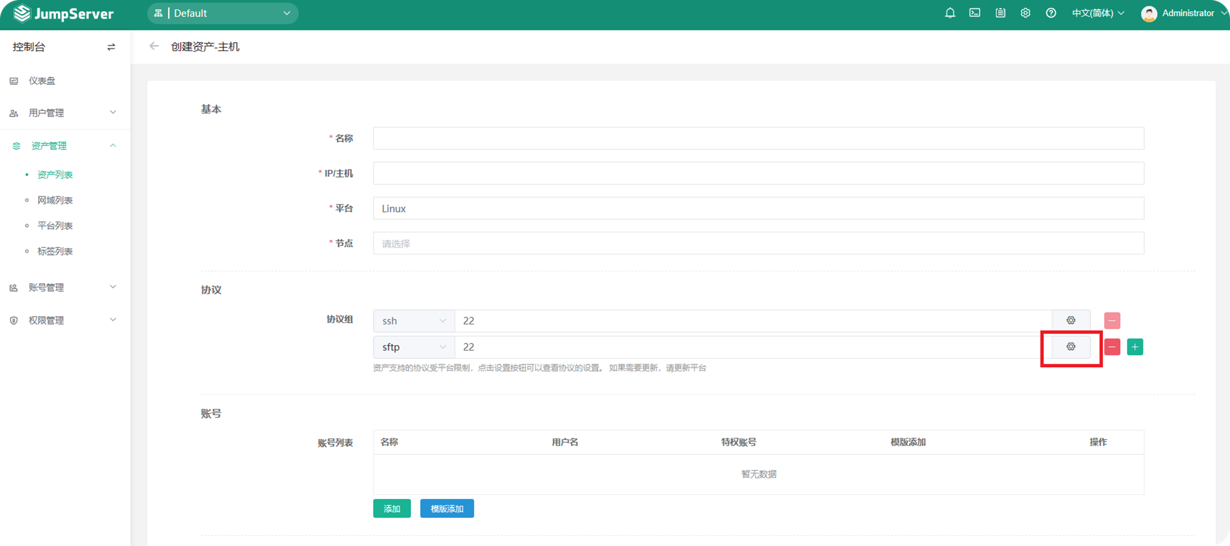Open 平台列表 in the sidebar

[55, 226]
